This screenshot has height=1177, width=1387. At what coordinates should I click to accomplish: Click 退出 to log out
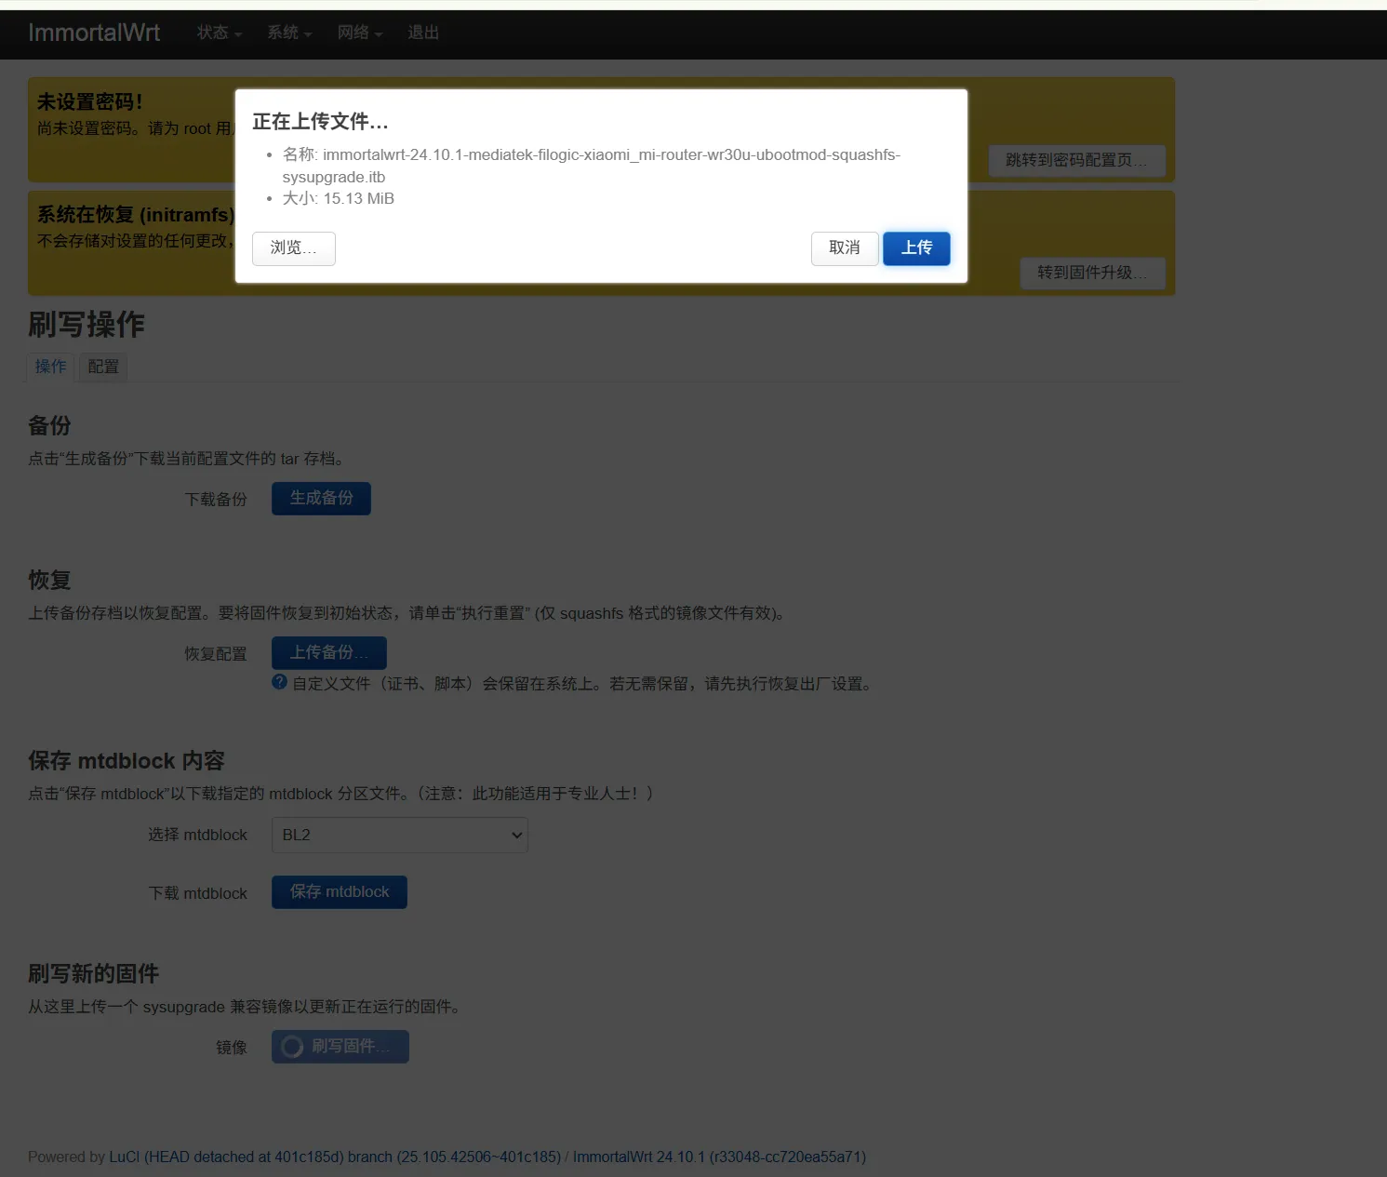[423, 33]
